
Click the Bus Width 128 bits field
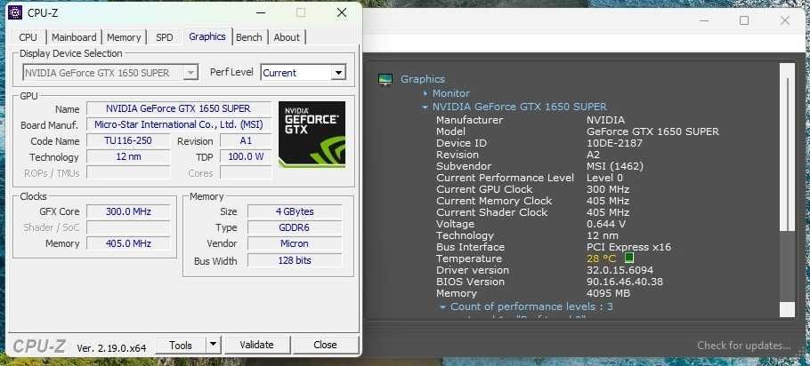[295, 260]
